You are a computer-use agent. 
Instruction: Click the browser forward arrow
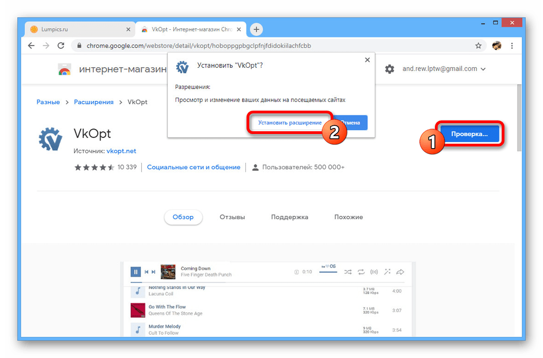pos(46,46)
